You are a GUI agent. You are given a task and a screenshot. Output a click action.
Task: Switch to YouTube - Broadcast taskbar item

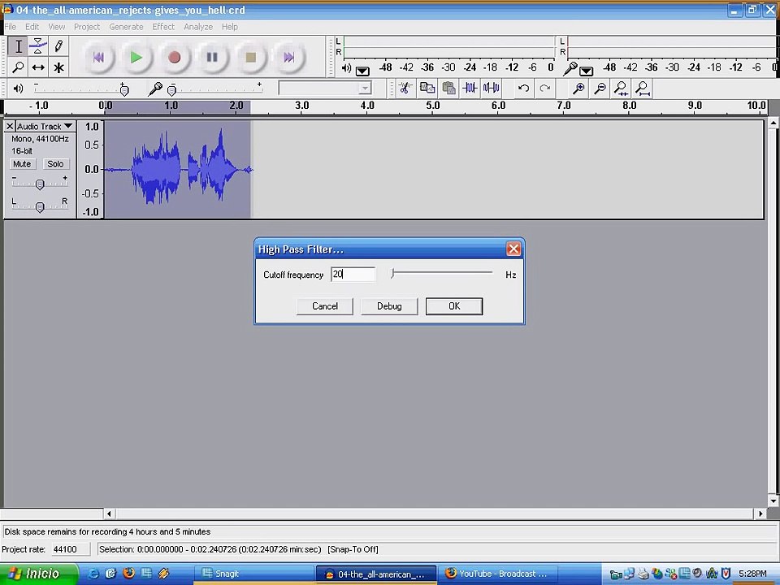coord(497,574)
